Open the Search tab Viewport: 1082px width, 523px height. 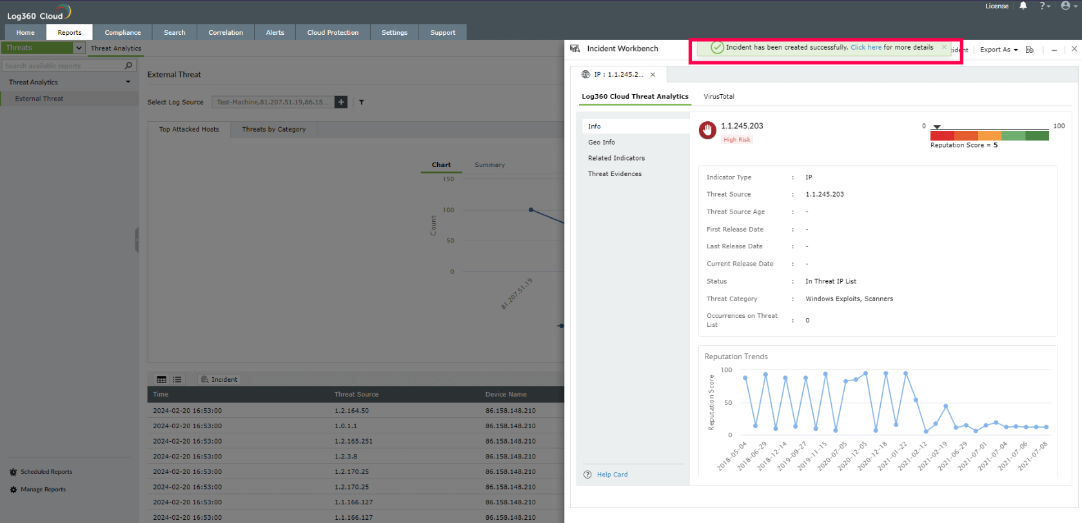click(174, 32)
